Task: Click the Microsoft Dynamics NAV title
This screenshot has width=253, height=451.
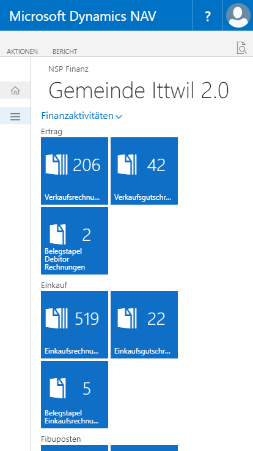Action: [83, 16]
